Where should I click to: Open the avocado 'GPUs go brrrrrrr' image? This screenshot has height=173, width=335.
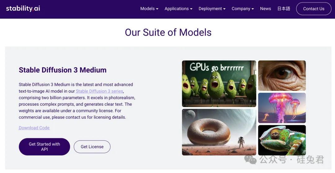point(219,84)
